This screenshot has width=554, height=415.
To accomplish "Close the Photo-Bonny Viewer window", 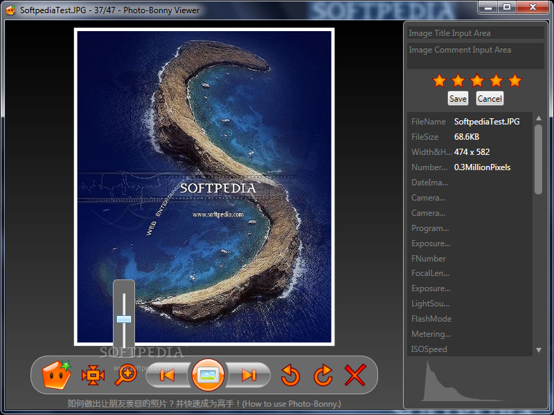I will coord(533,7).
